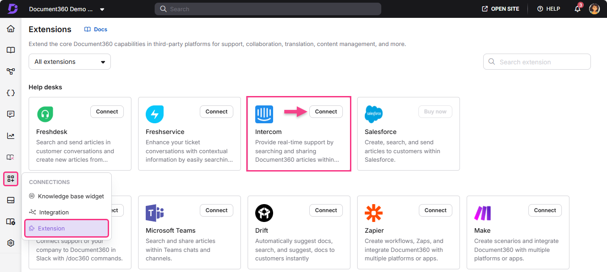Image resolution: width=607 pixels, height=272 pixels.
Task: Click the Docs book icon
Action: 88,29
